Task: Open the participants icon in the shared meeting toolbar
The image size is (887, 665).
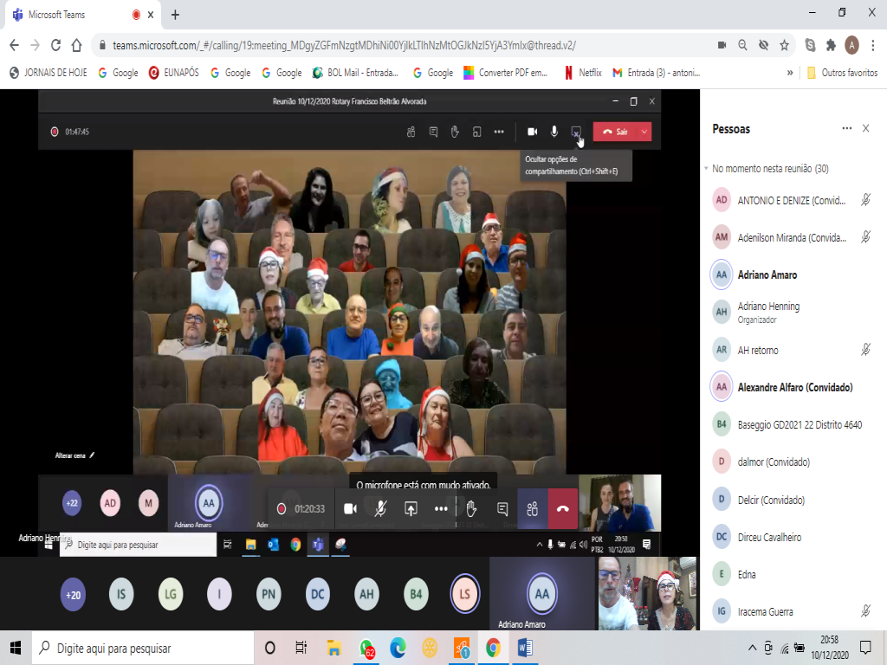Action: coord(411,132)
